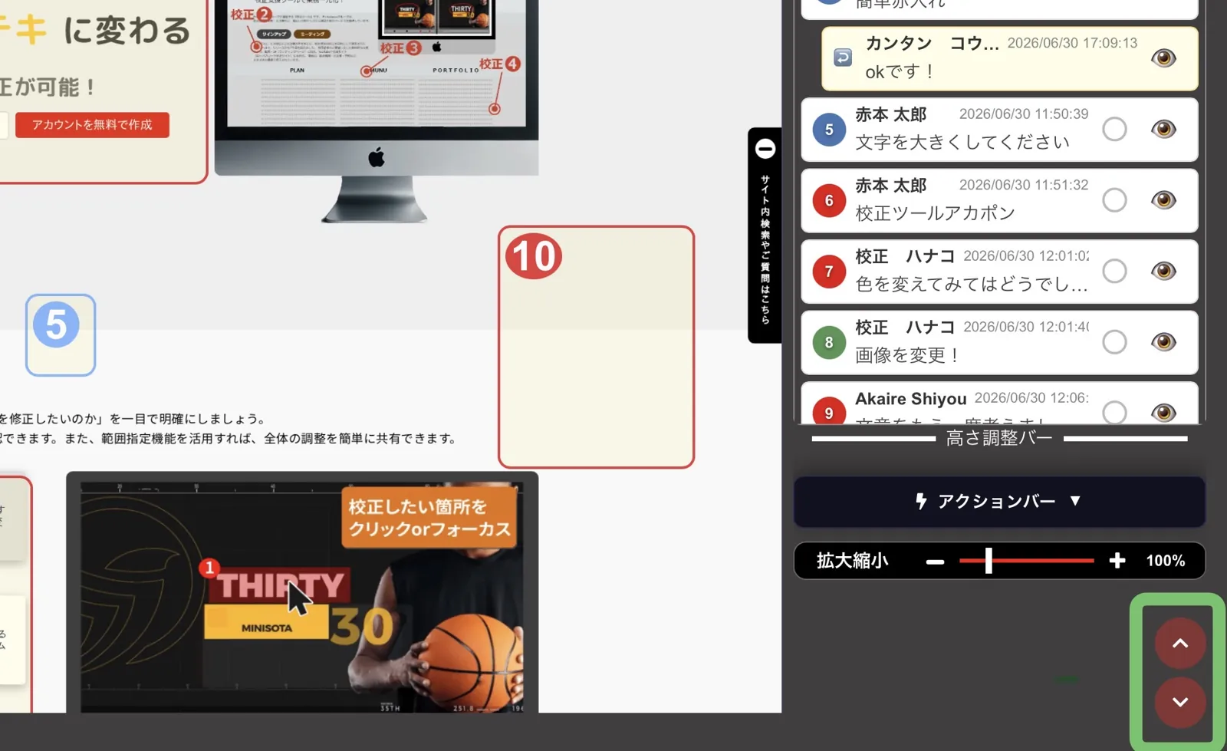Click the plus zoom-in icon

tap(1117, 561)
